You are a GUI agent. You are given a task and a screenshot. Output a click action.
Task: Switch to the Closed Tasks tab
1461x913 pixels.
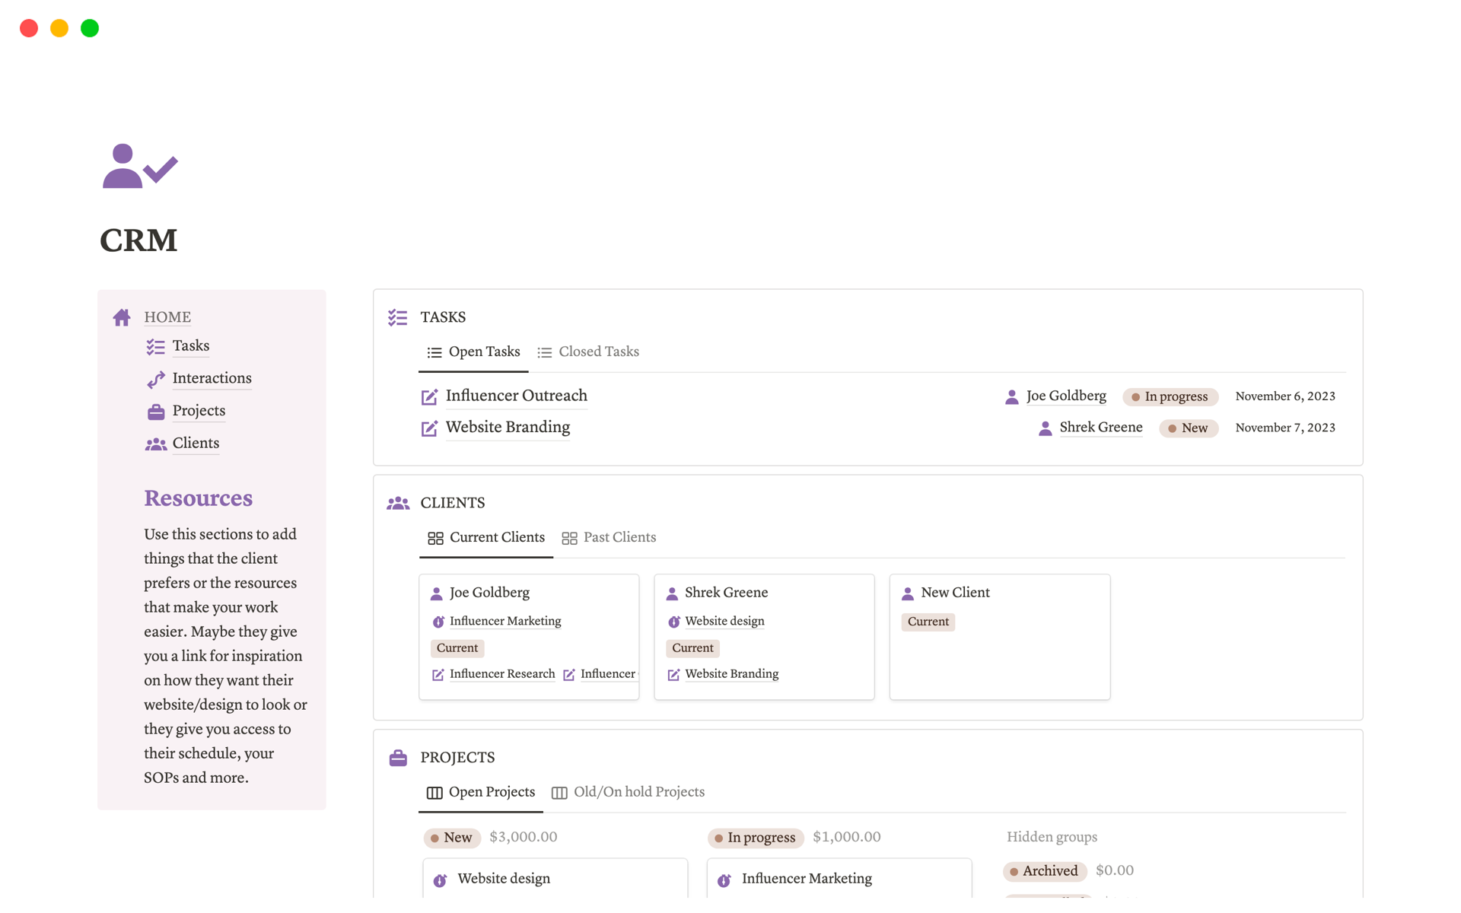click(598, 352)
